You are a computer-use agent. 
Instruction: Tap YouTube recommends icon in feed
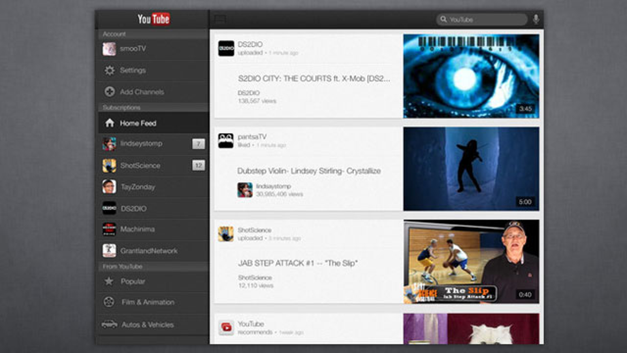tap(226, 327)
